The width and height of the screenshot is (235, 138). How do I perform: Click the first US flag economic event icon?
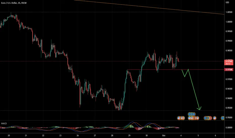click(x=179, y=118)
